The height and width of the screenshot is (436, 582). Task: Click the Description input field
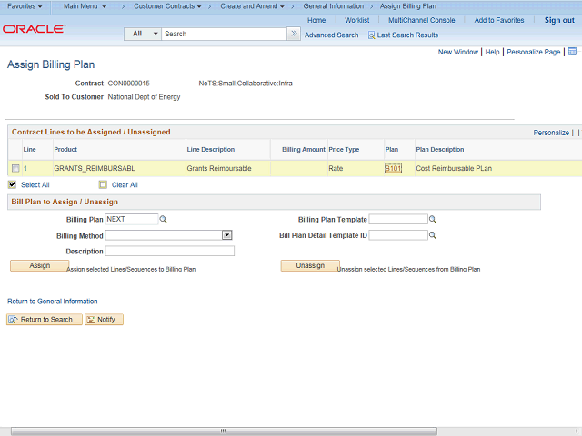170,251
